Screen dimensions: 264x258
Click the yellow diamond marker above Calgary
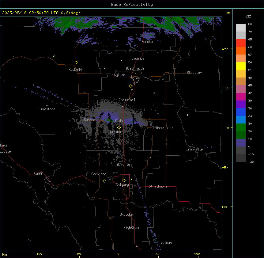[x=124, y=180]
